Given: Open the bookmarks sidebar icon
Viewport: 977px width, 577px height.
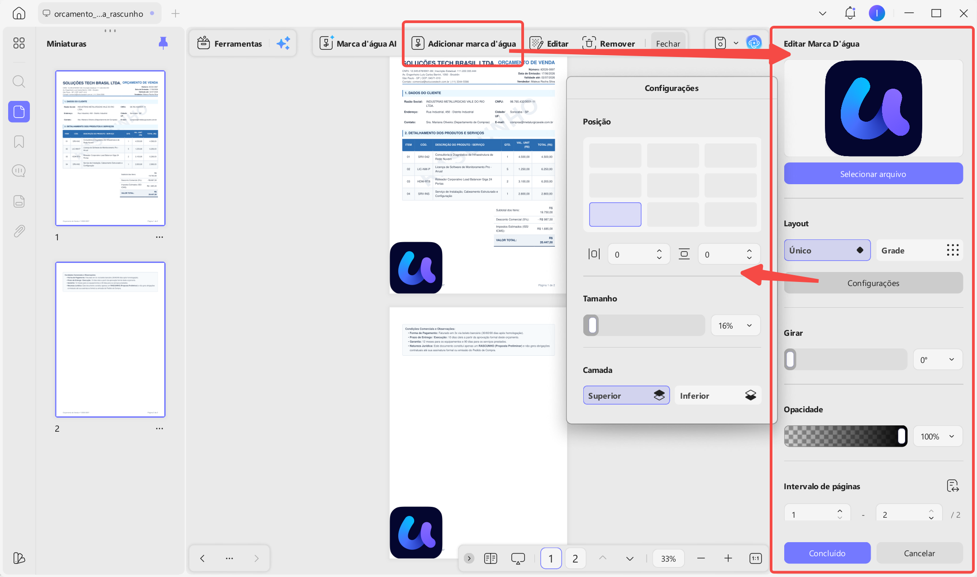Looking at the screenshot, I should click(x=19, y=142).
